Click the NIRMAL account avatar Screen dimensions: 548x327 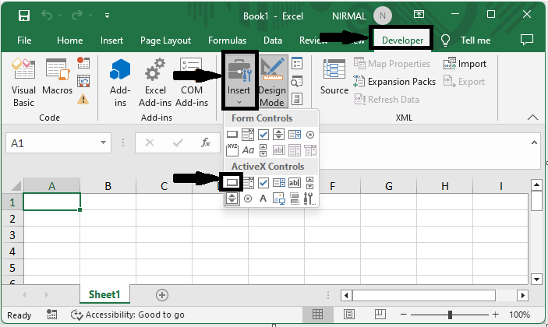(x=382, y=16)
